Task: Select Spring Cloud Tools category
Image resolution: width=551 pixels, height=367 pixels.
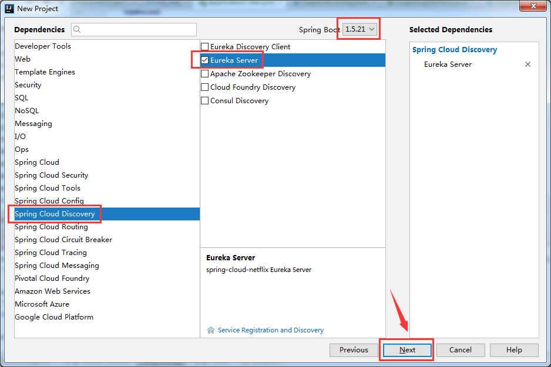Action: 107,188
